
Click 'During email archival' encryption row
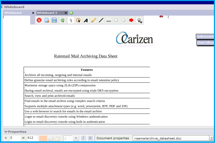(x=87, y=91)
